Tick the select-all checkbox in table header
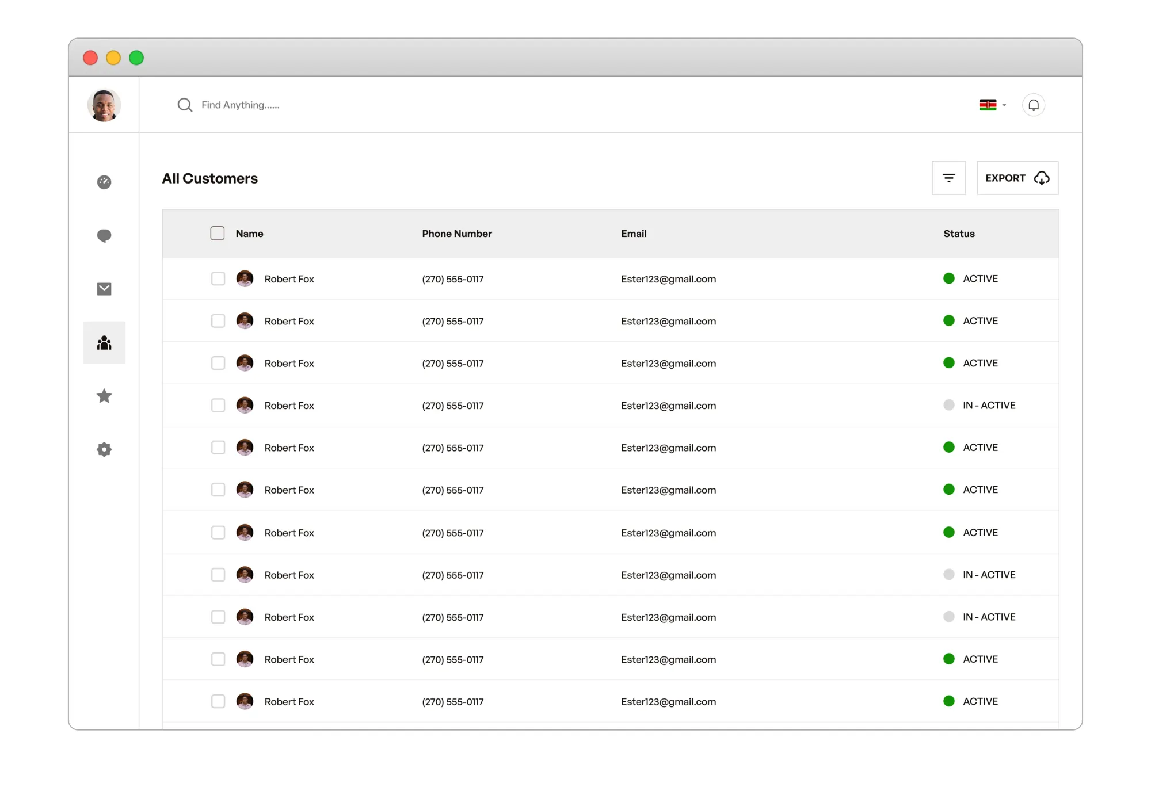Screen dimensions: 1151x791 pyautogui.click(x=218, y=233)
